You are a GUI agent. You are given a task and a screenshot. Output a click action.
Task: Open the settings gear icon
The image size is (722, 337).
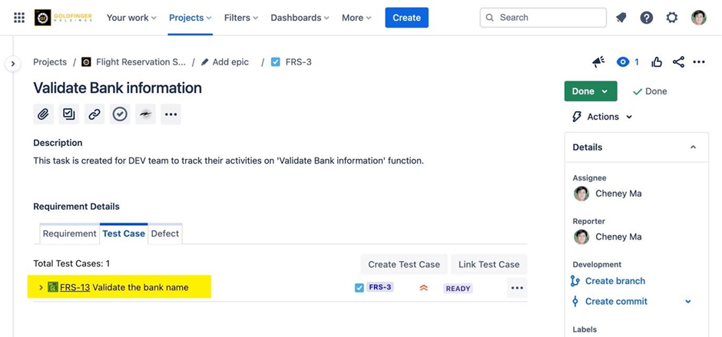(672, 18)
